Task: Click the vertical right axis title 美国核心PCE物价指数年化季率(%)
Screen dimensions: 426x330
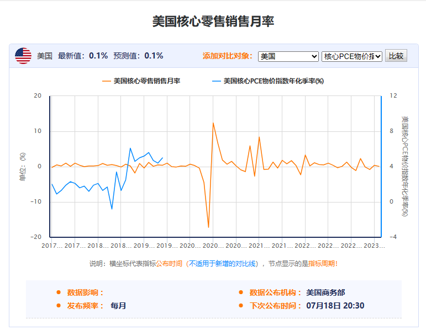Action: [405, 166]
